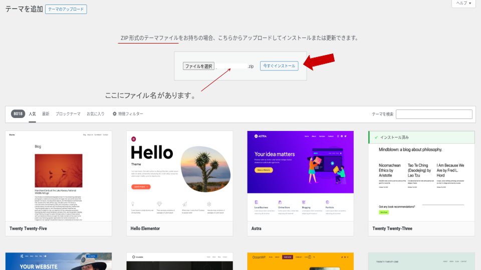
Task: Click the テーマを追加 page heading
Action: (x=24, y=9)
